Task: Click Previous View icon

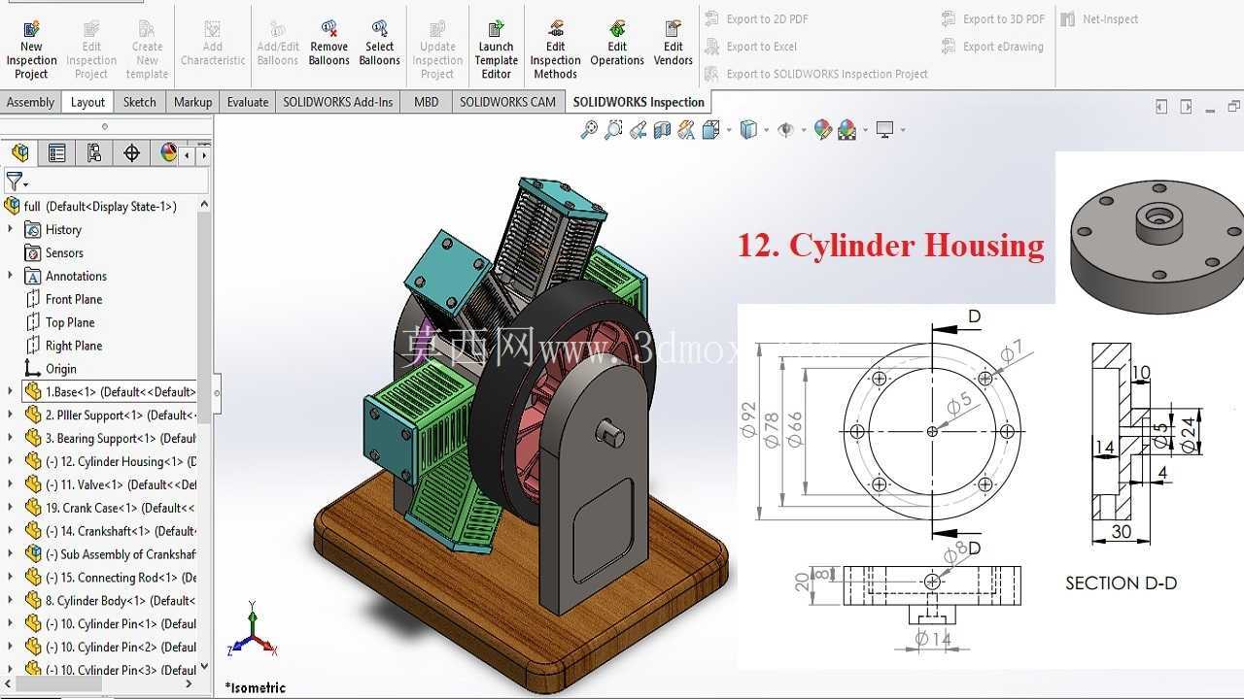Action: [x=638, y=129]
